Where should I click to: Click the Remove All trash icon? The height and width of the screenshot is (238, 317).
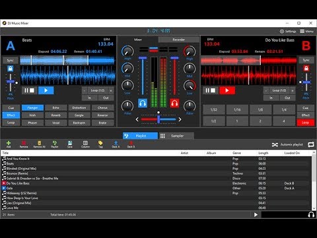[39, 144]
